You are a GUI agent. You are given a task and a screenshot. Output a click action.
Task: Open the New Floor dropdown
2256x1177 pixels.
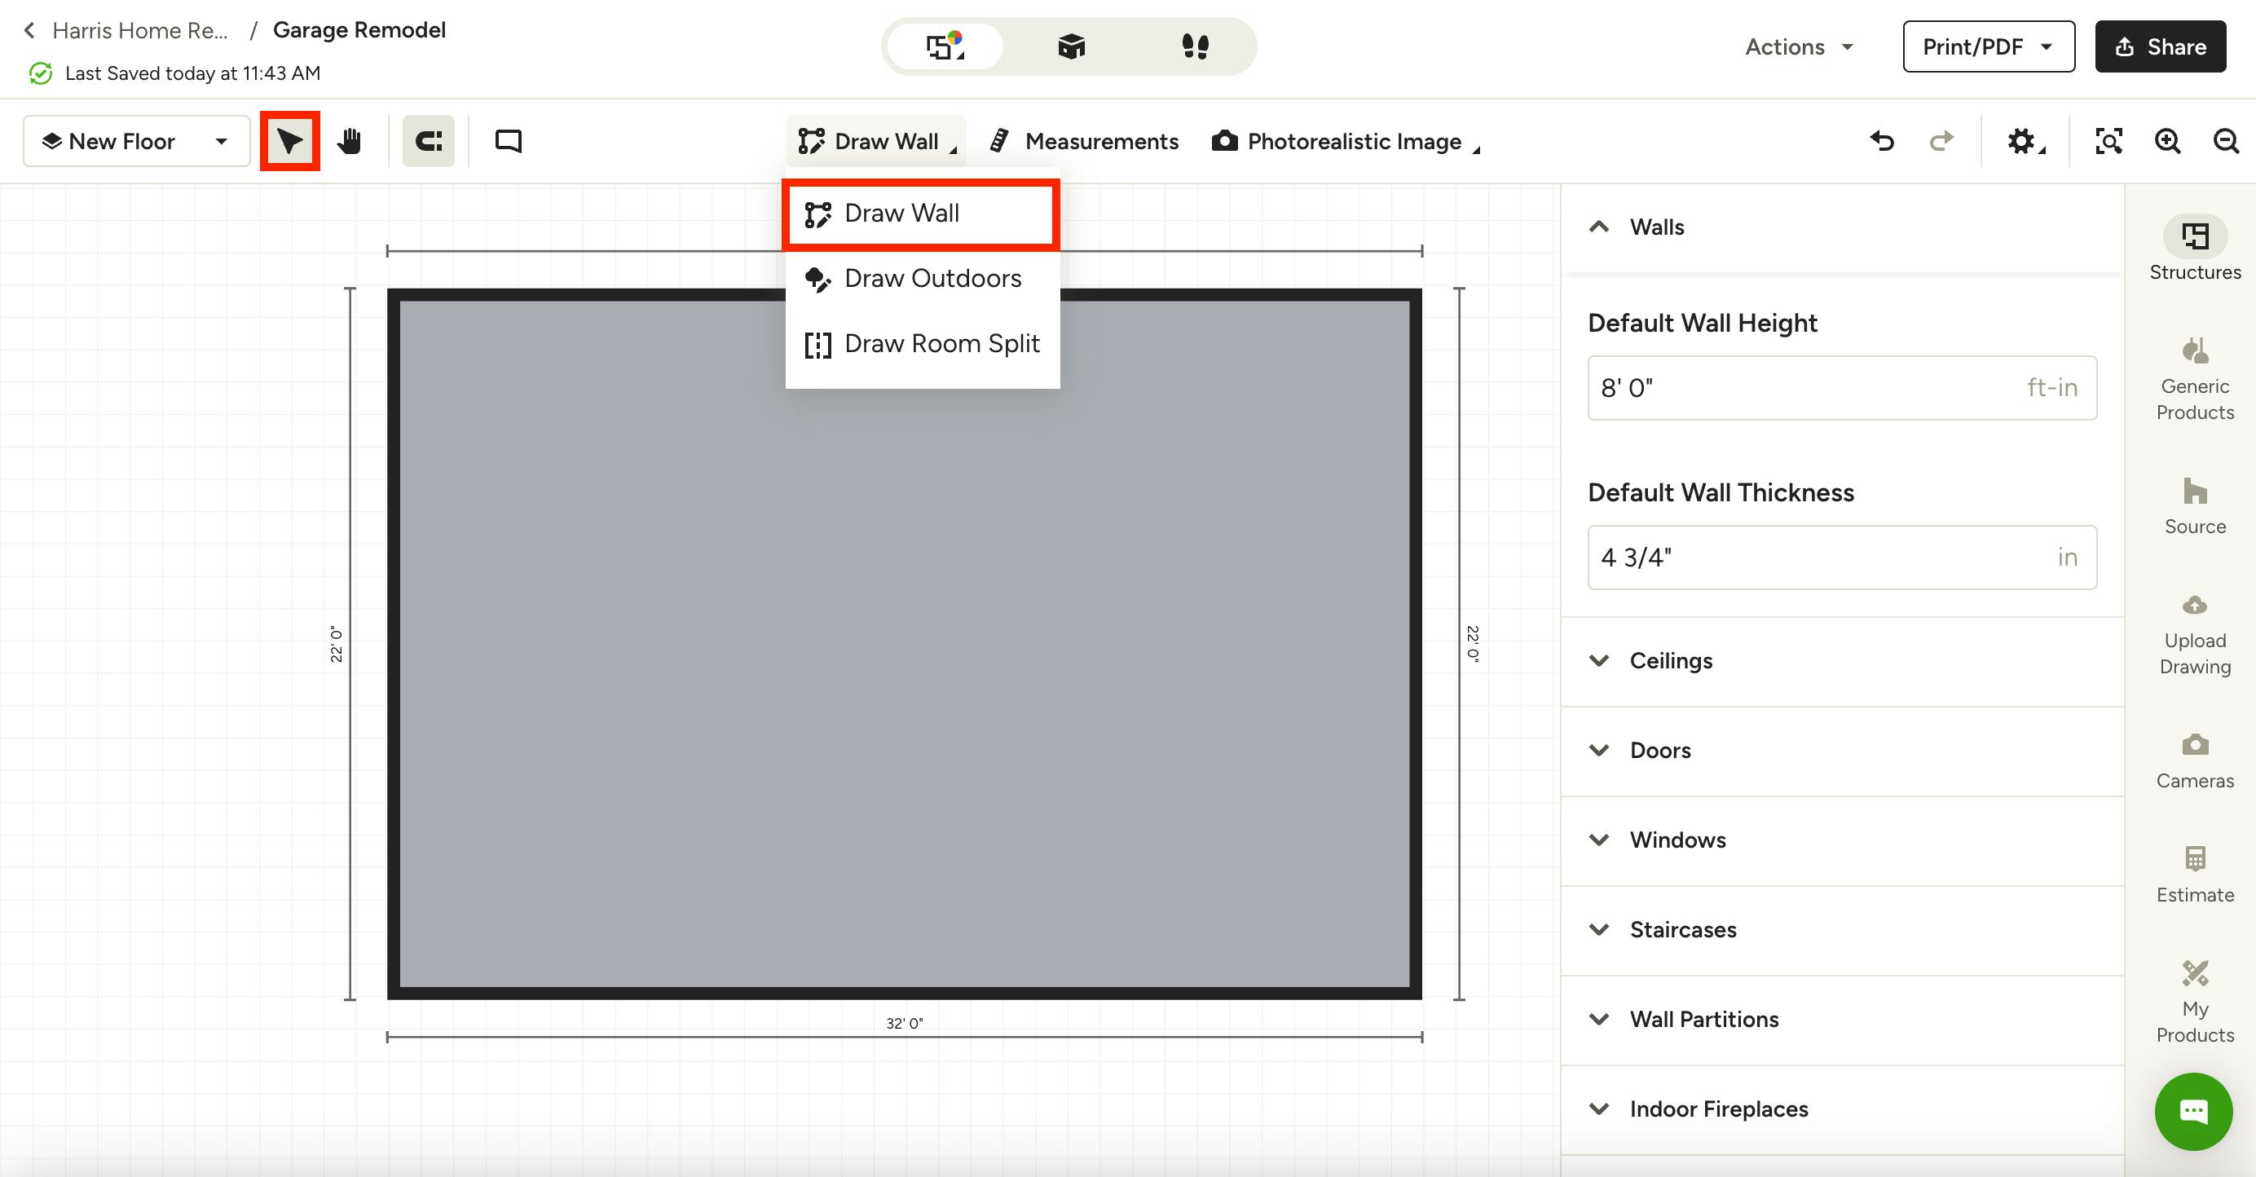(x=136, y=141)
